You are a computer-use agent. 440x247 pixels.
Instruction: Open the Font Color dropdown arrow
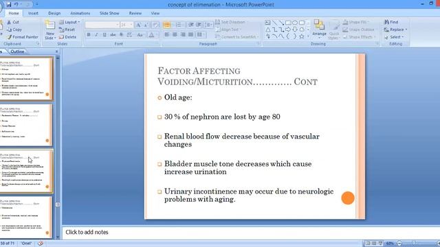[x=156, y=35]
